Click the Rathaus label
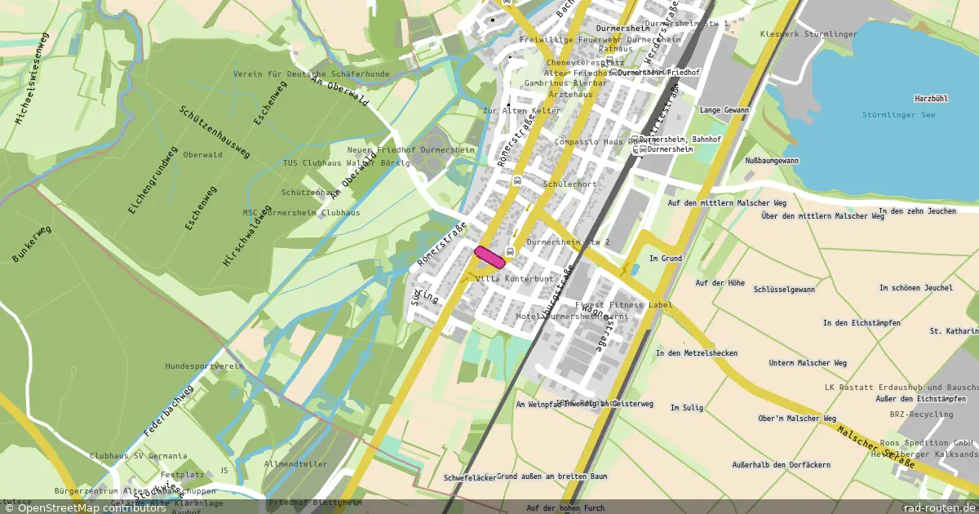This screenshot has width=979, height=514. (616, 49)
